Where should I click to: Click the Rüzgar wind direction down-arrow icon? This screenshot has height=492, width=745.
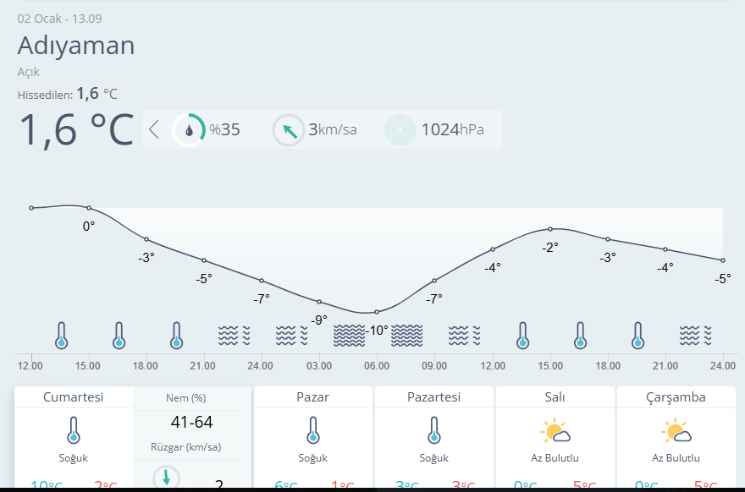(166, 477)
